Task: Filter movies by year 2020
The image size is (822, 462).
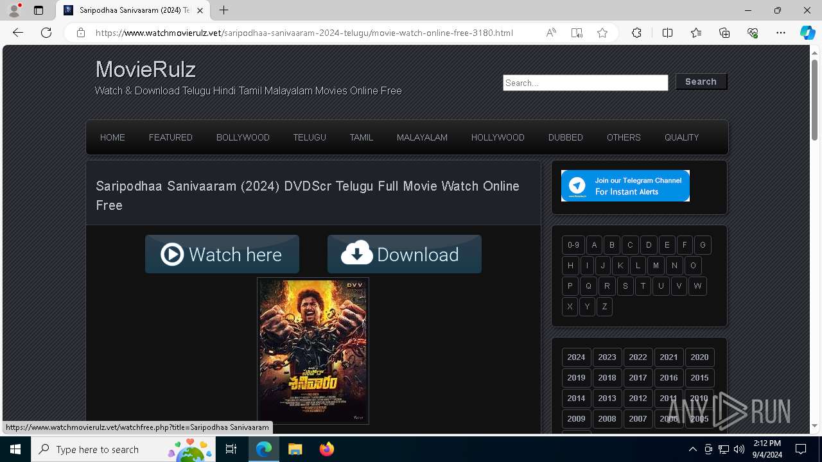Action: (699, 357)
